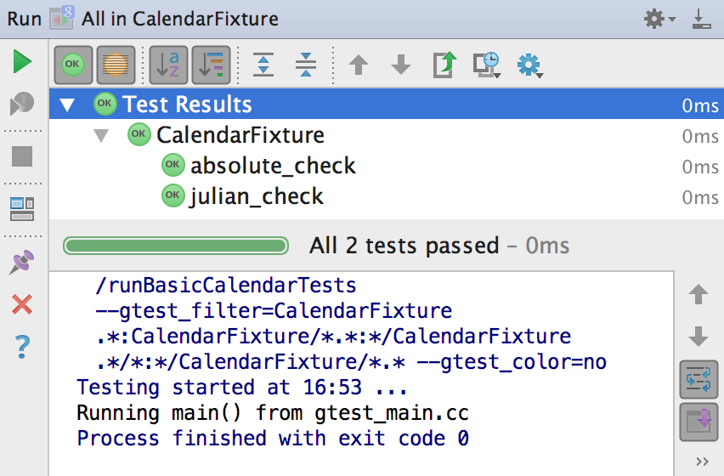Collapse the CalendarFixture tree node
The image size is (724, 476).
pos(101,135)
